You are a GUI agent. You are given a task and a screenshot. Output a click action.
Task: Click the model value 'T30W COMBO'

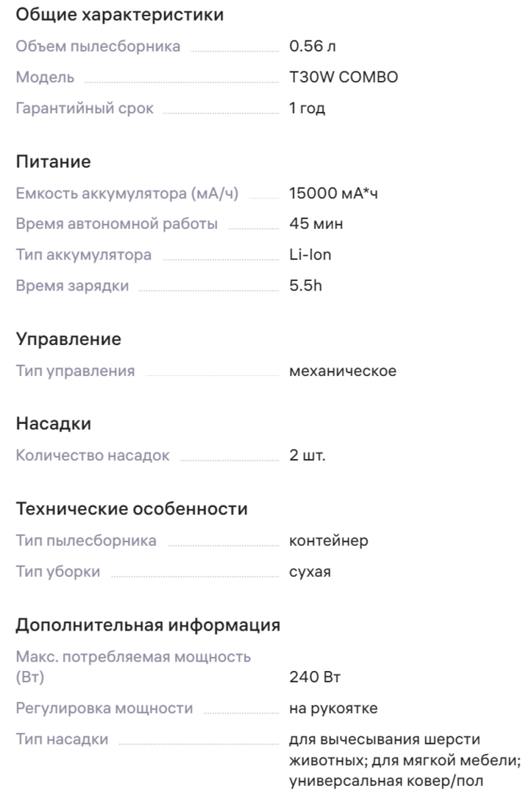point(344,77)
